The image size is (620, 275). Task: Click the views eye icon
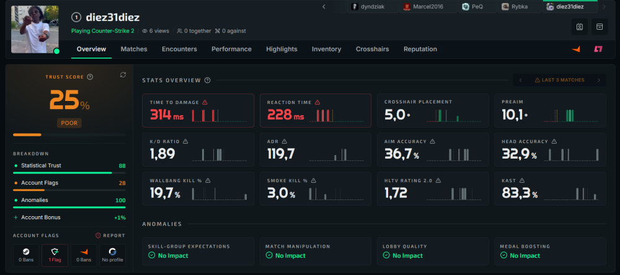click(144, 31)
